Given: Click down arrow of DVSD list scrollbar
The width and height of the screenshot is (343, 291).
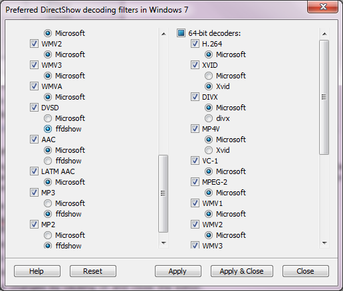Looking at the screenshot, I should [x=164, y=243].
